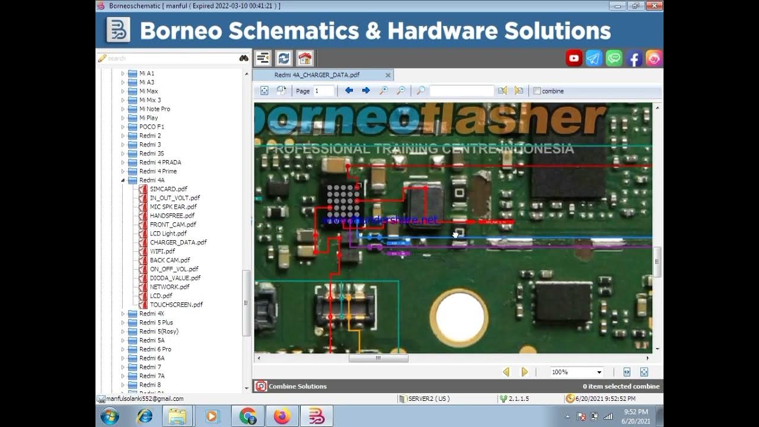The height and width of the screenshot is (427, 759).
Task: Expand the Redmi 5 Plus folder
Action: pos(123,323)
